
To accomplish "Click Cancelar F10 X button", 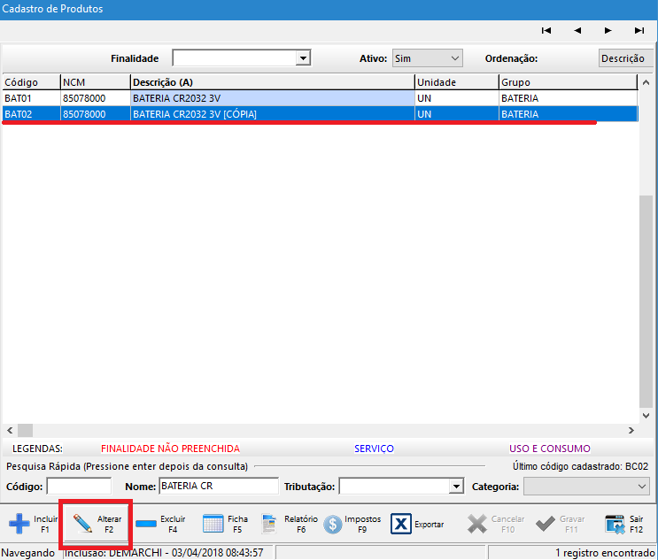I will pyautogui.click(x=496, y=524).
